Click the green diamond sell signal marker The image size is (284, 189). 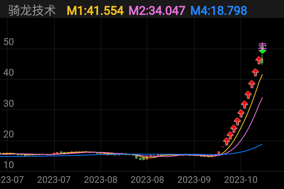tap(262, 51)
